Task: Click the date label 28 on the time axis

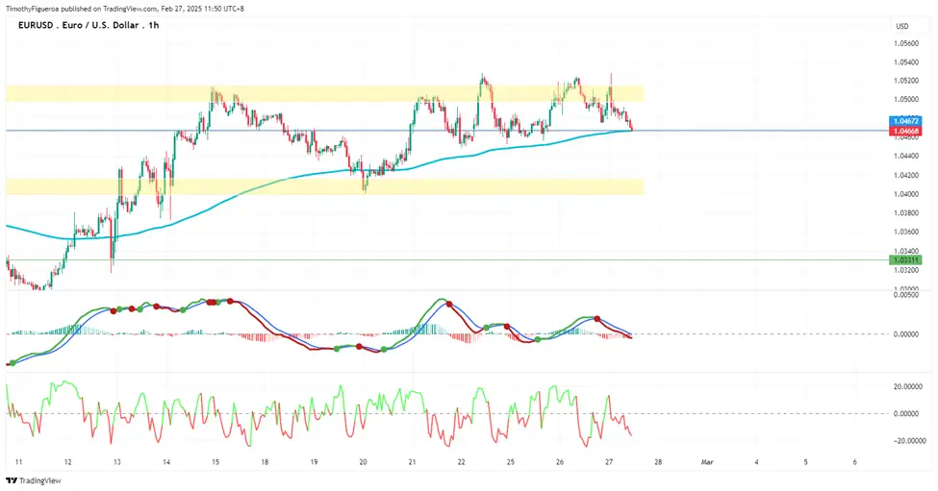Action: (x=658, y=462)
